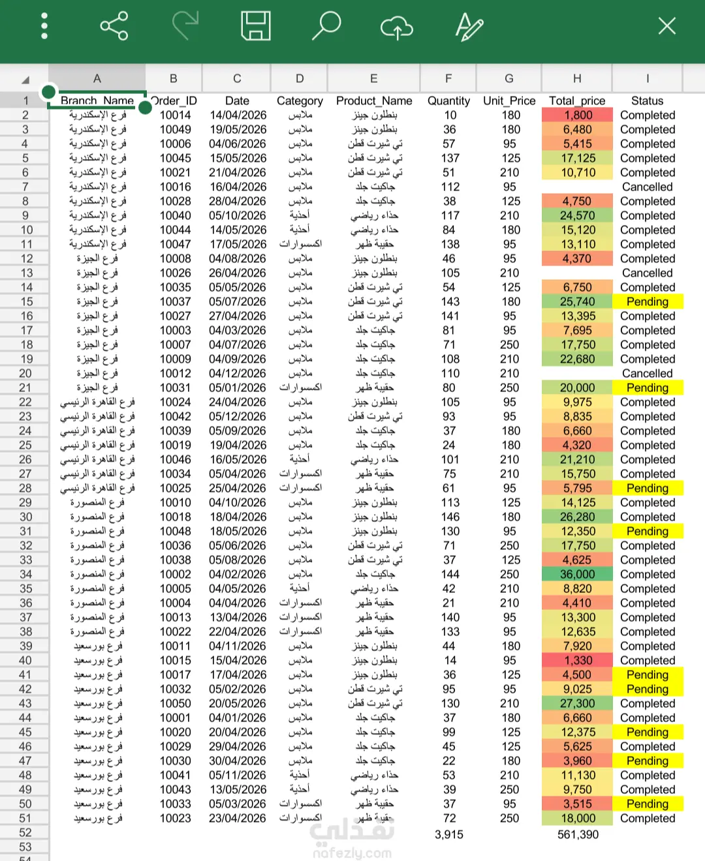Select the total sum 561,390 cell
This screenshot has width=705, height=861.
click(577, 834)
